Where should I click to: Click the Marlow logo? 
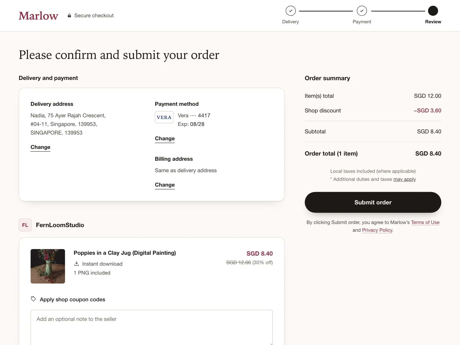[39, 16]
